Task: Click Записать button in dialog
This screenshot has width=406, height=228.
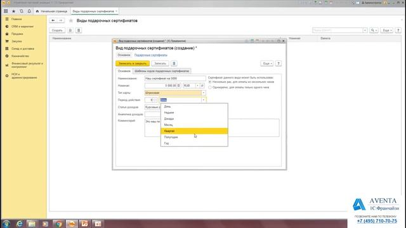Action: pos(160,63)
